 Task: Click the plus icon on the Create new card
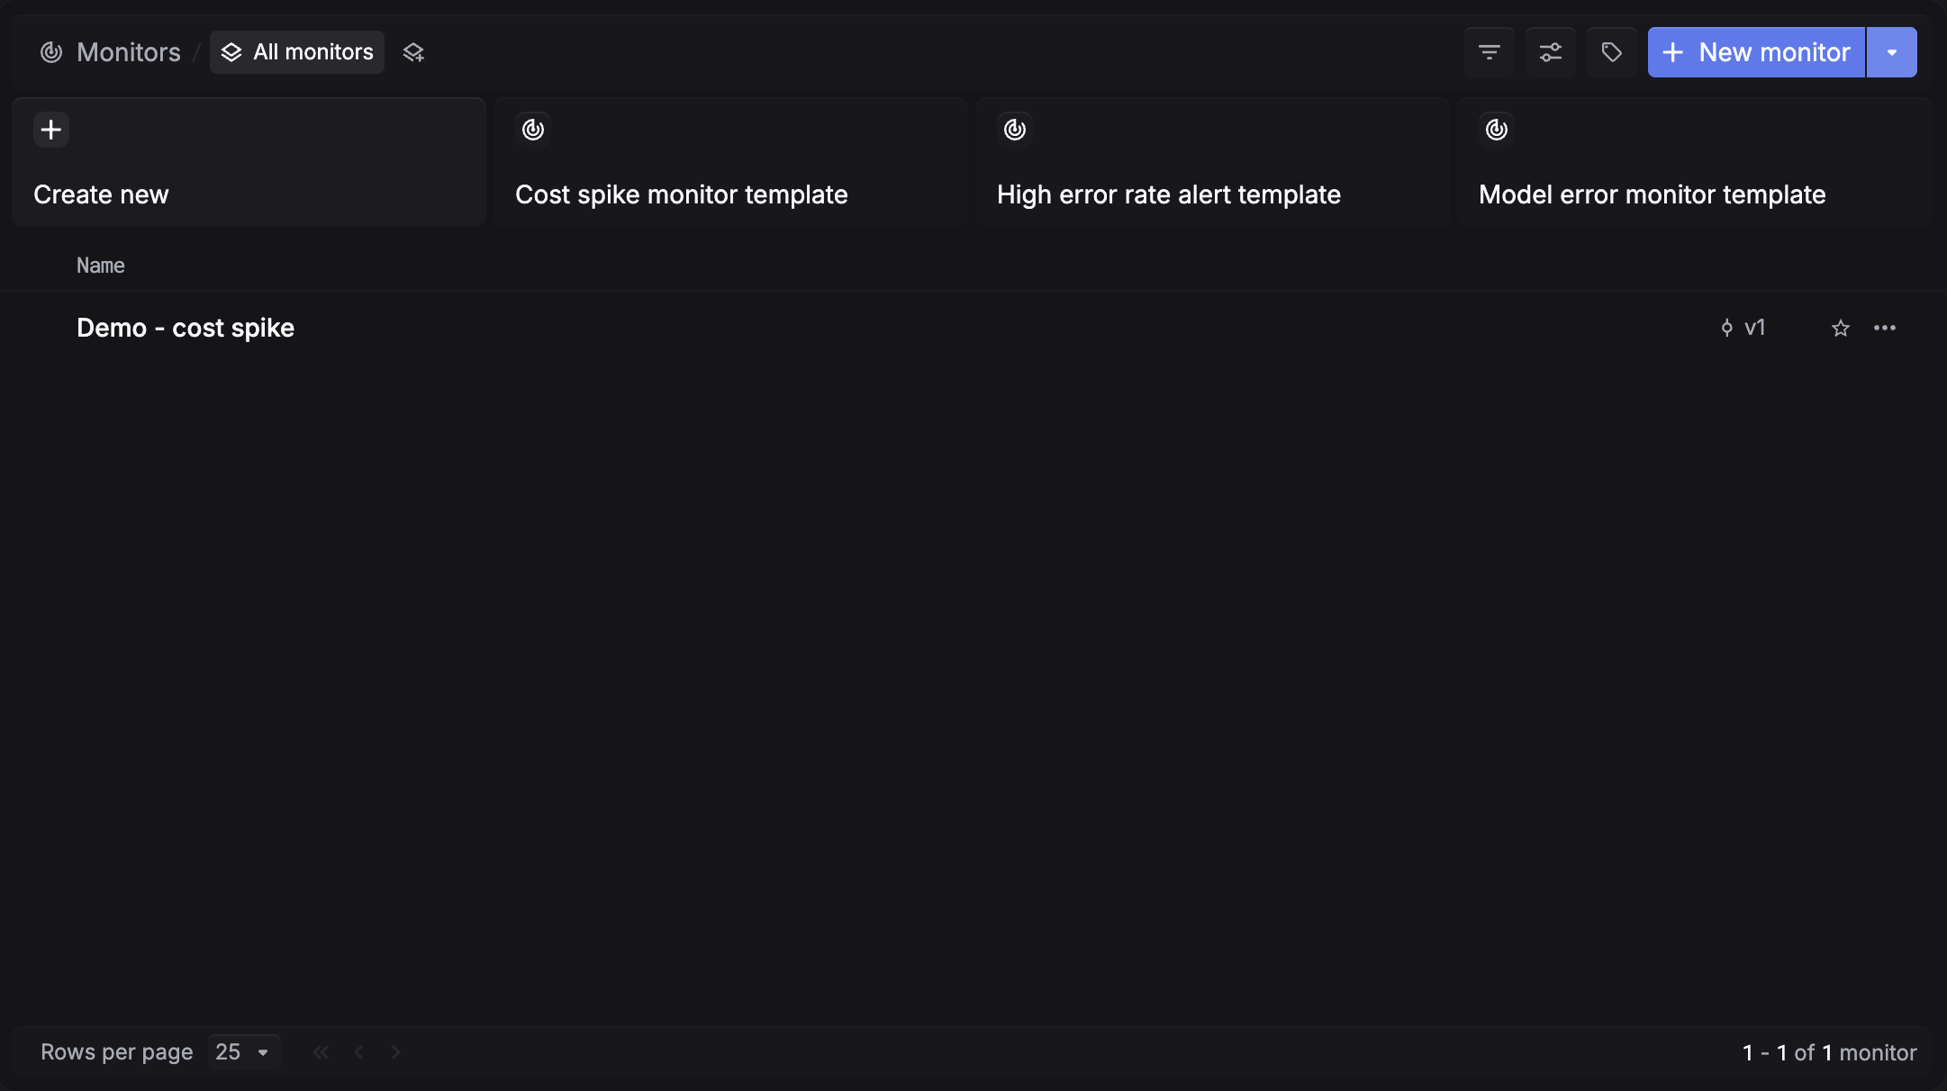[50, 129]
